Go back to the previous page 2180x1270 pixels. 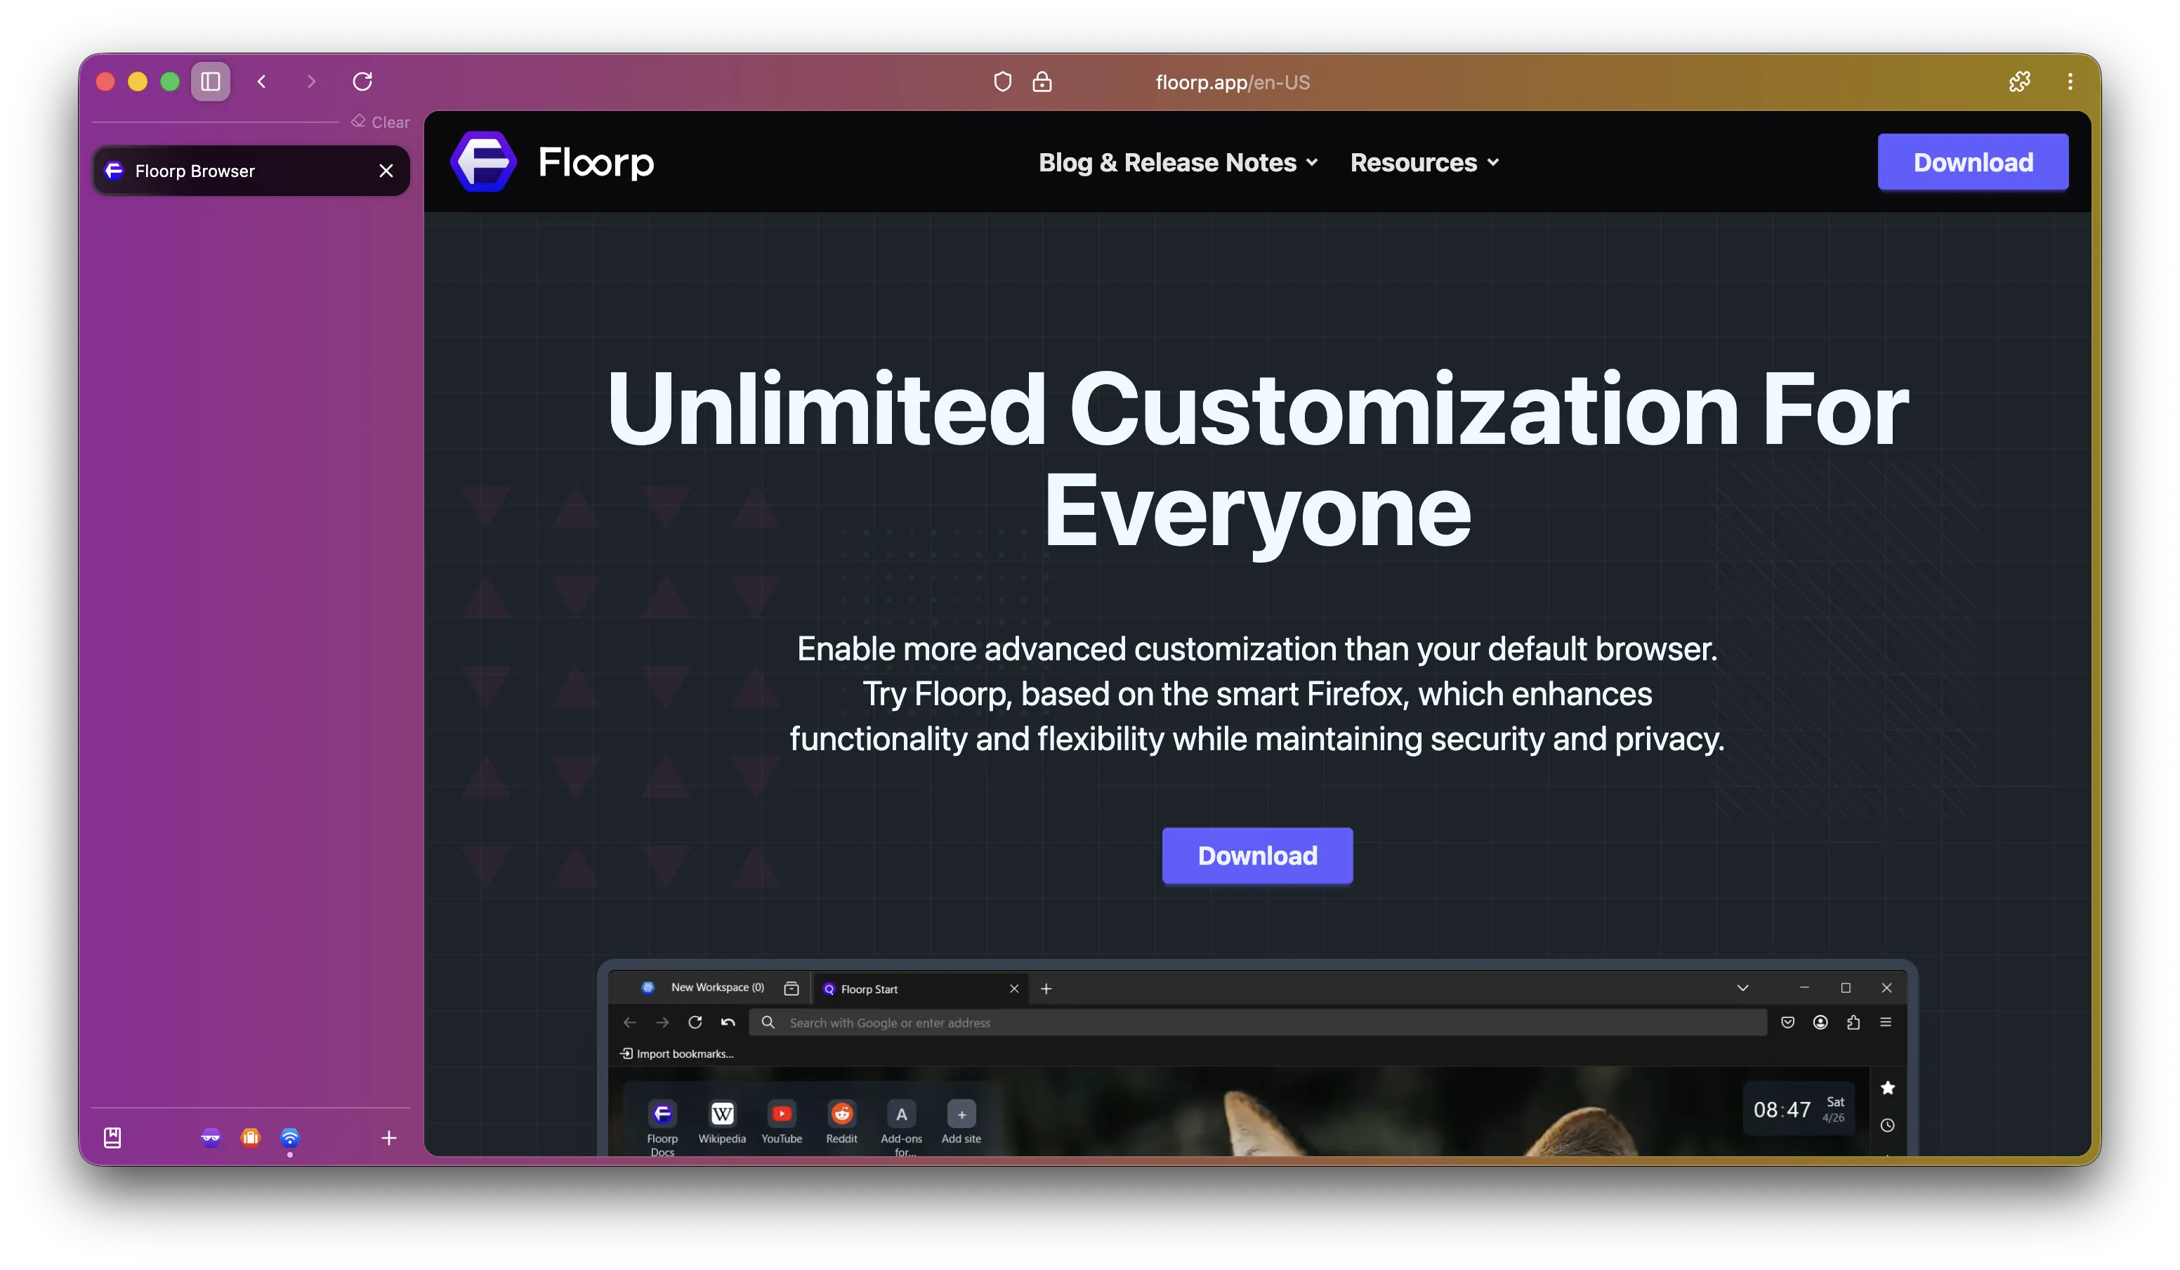[261, 81]
